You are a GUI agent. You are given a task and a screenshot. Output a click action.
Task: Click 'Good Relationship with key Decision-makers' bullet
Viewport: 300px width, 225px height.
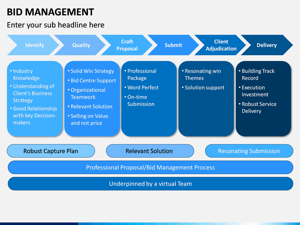click(x=33, y=115)
